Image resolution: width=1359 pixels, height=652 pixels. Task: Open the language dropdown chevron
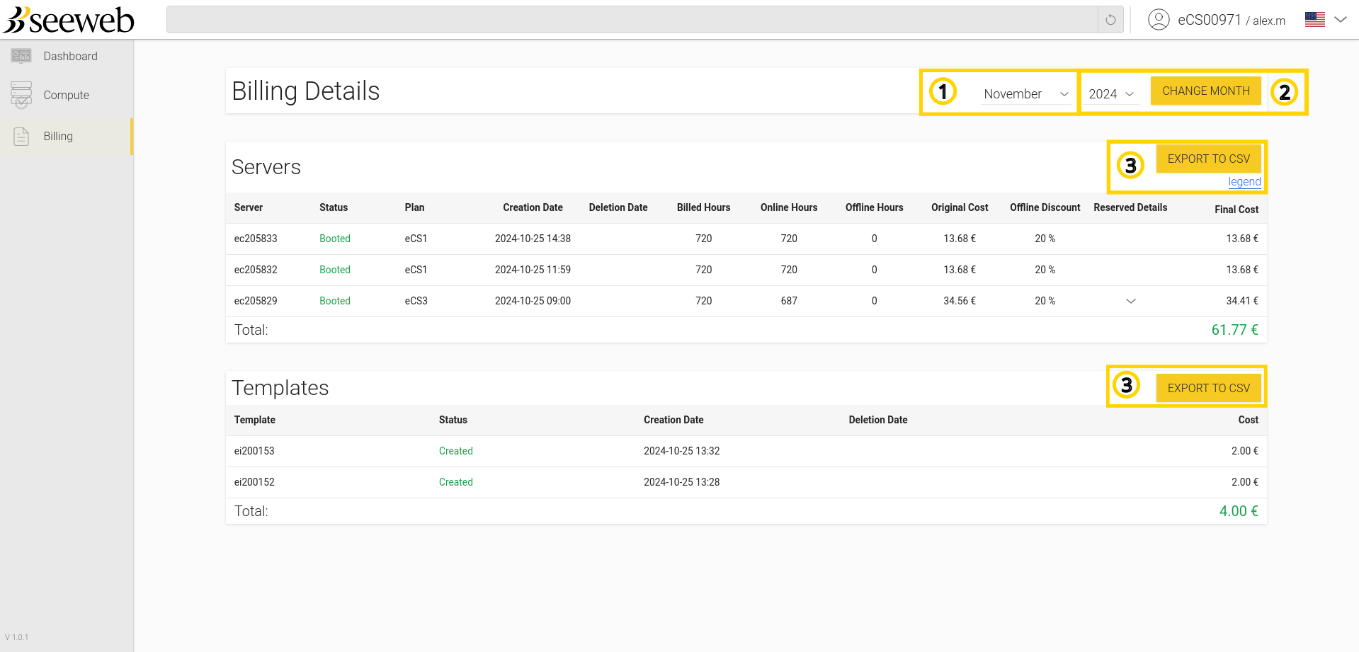click(x=1341, y=20)
